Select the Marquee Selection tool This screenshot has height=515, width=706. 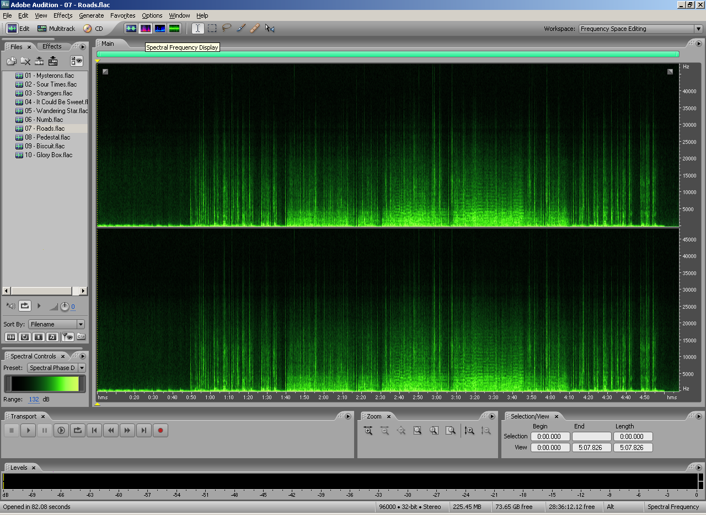[x=212, y=28]
